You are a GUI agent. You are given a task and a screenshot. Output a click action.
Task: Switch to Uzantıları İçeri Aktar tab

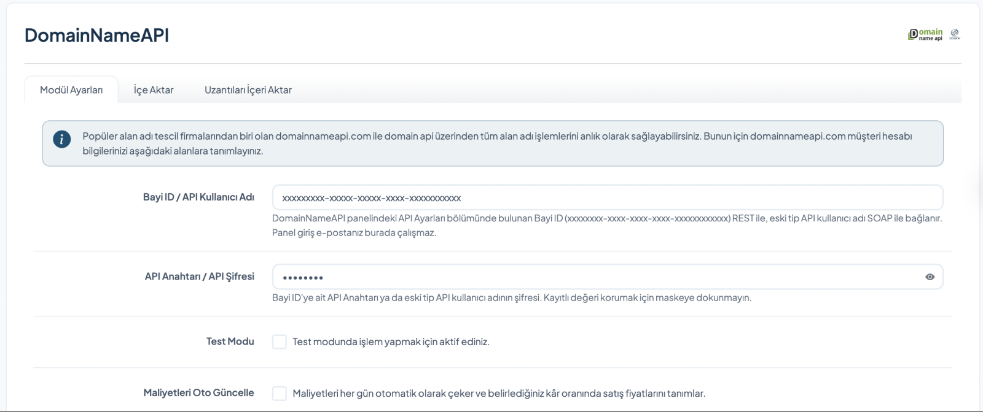click(x=248, y=90)
